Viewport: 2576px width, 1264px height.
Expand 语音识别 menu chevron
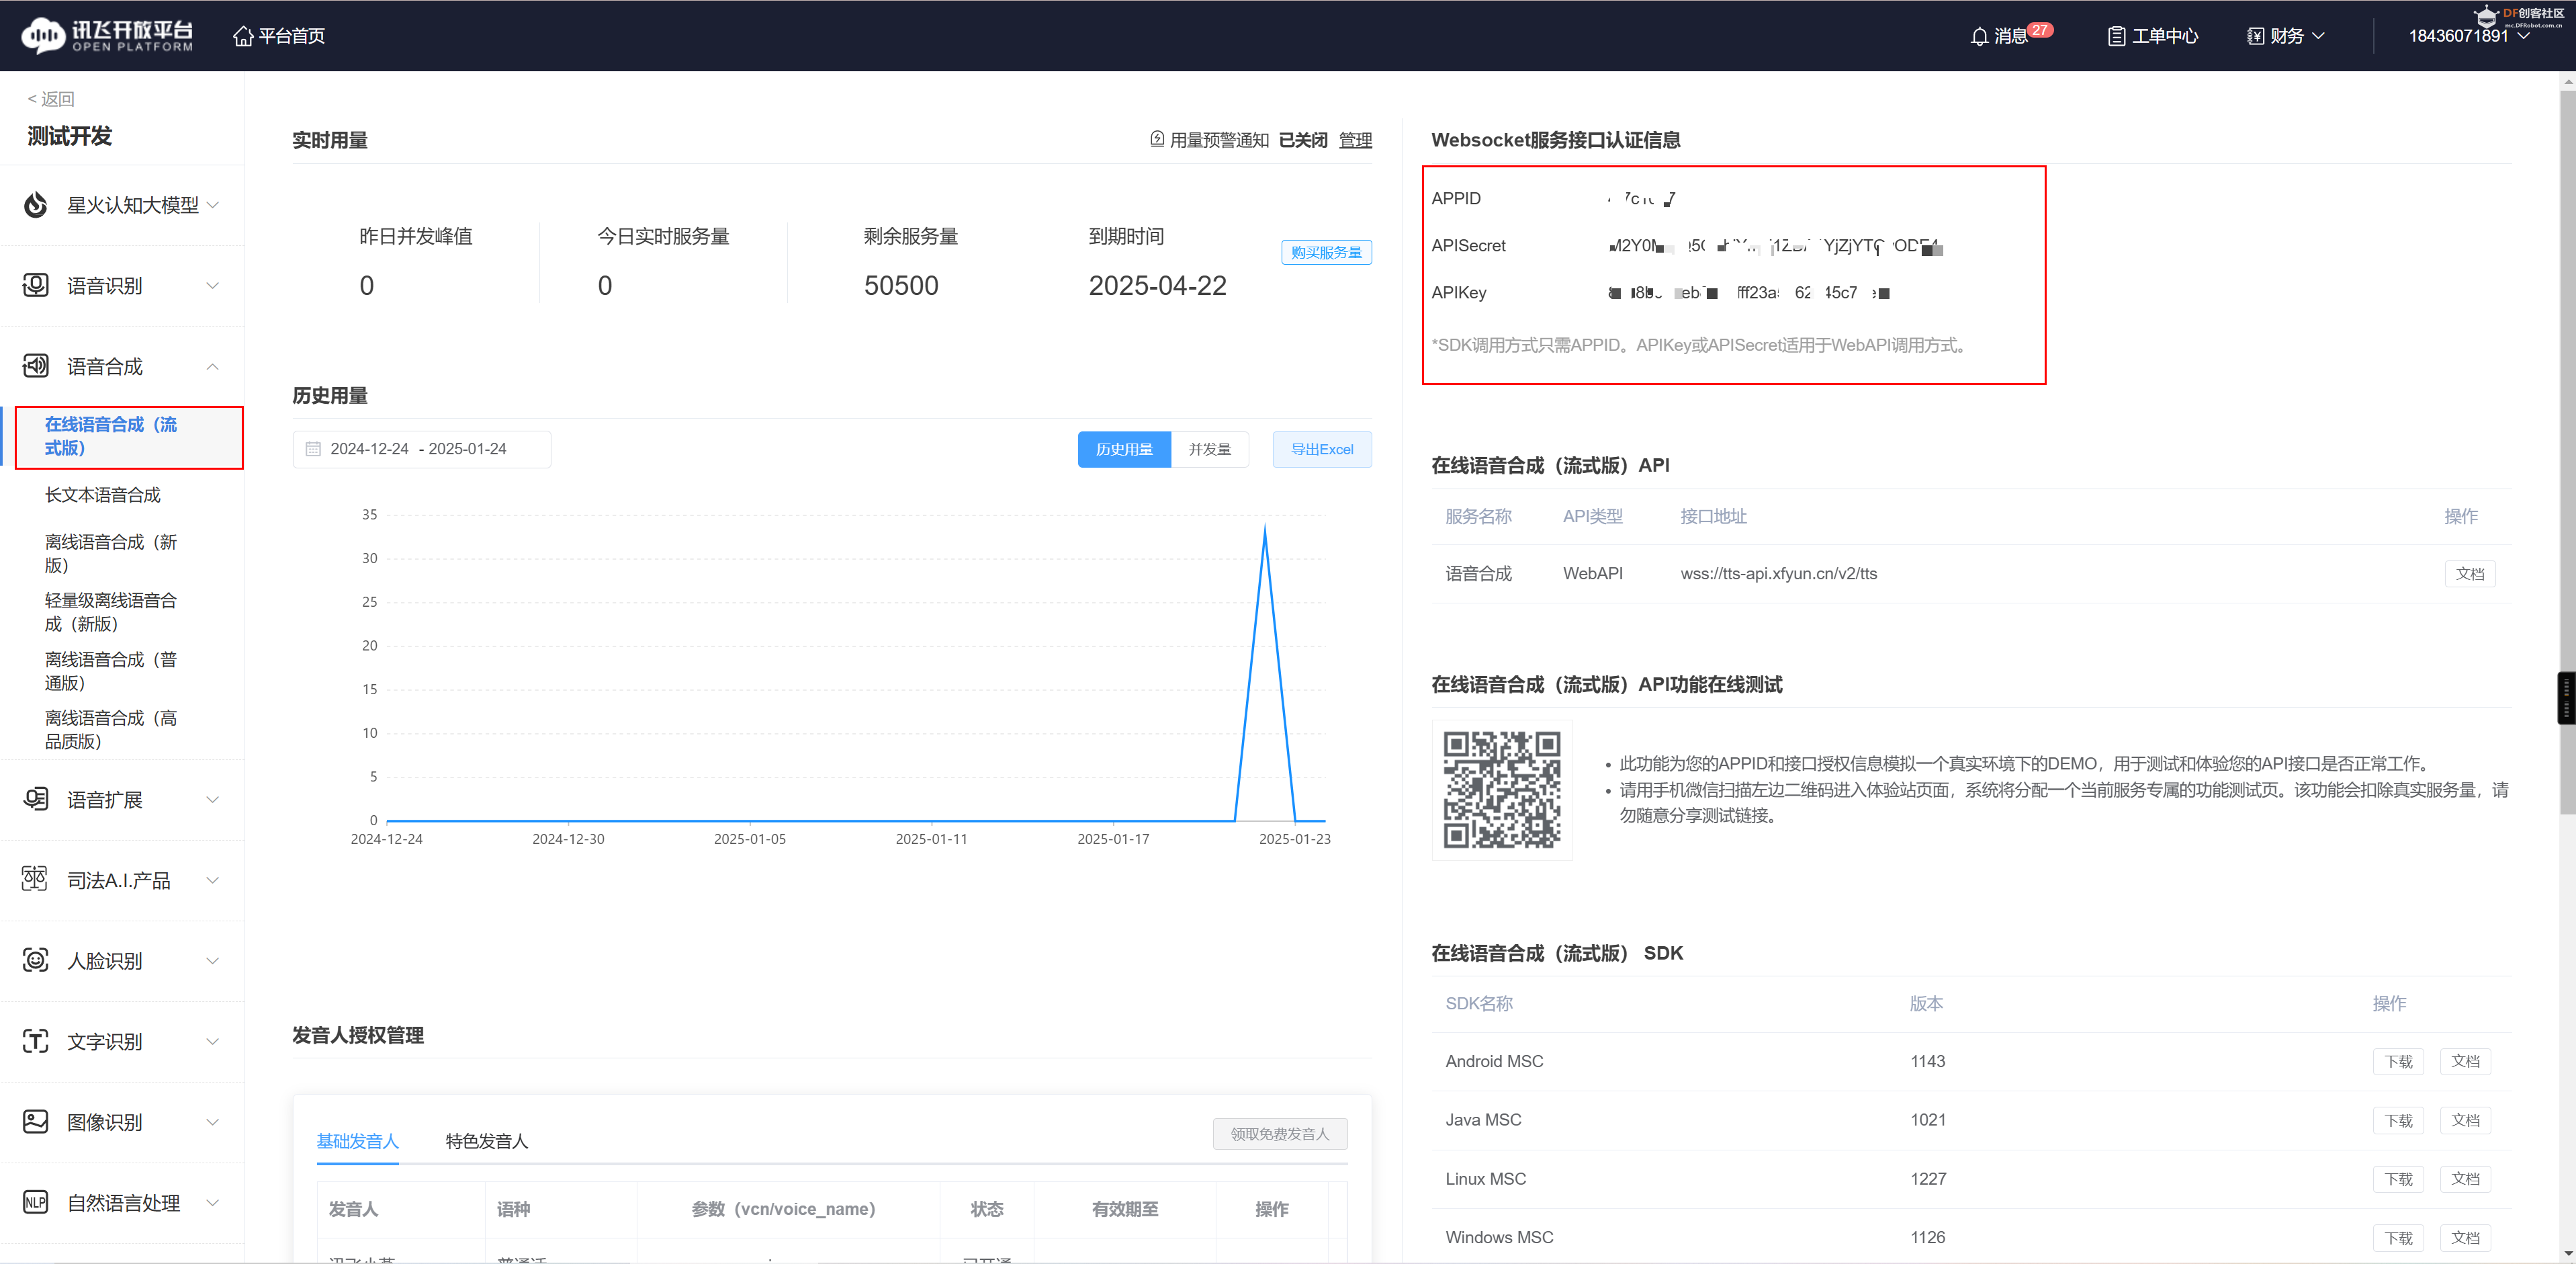pyautogui.click(x=212, y=285)
